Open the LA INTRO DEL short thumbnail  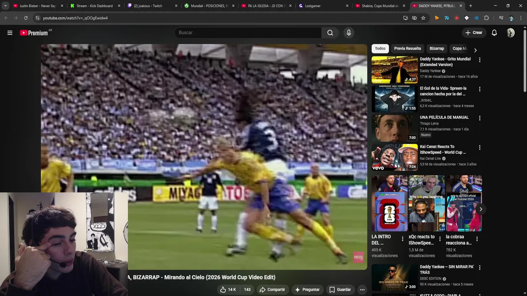point(389,203)
